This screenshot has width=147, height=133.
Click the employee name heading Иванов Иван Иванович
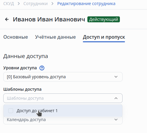pos(49,19)
